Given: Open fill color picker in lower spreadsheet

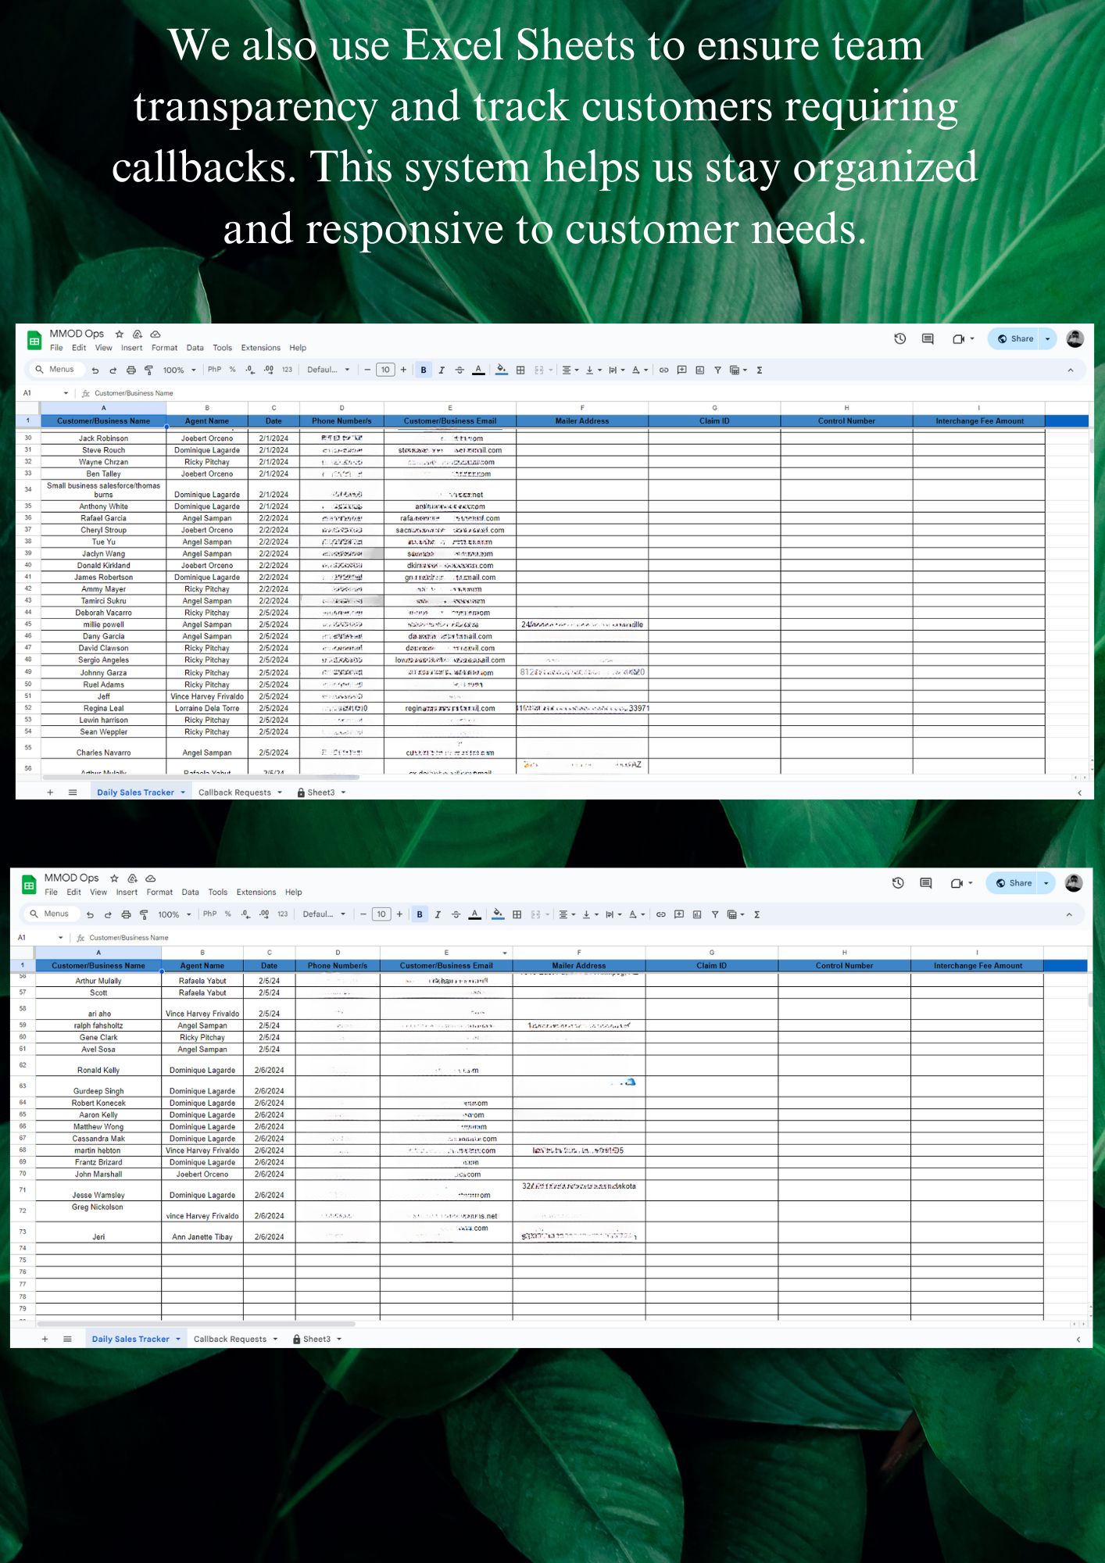Looking at the screenshot, I should (x=498, y=914).
